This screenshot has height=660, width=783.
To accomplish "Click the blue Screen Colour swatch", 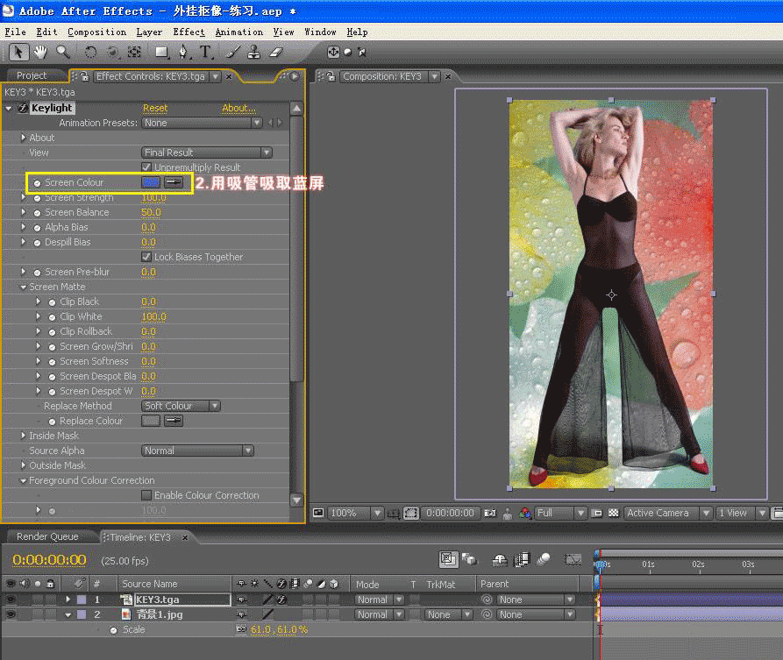I will (151, 182).
